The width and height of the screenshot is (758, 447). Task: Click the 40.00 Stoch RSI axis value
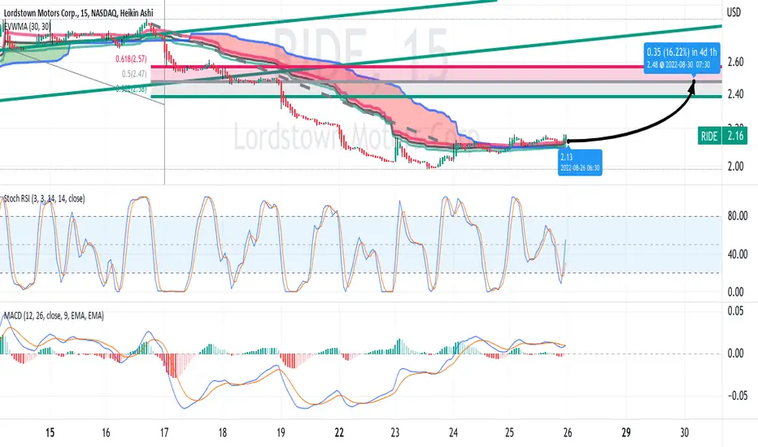(x=738, y=254)
